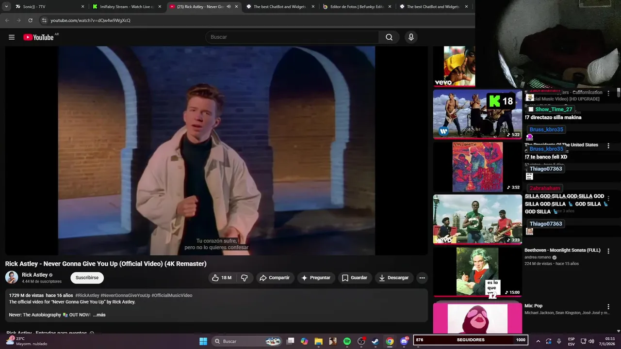Open "Beethoven - Moonlight Sonata (FULL)" title
This screenshot has height=349, width=621.
point(562,251)
